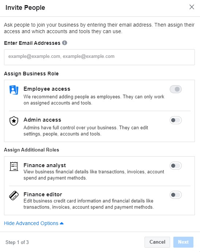Viewport: 200px width, 252px height.
Task: Click the up arrow next to Hide Advanced Options
Action: point(62,223)
